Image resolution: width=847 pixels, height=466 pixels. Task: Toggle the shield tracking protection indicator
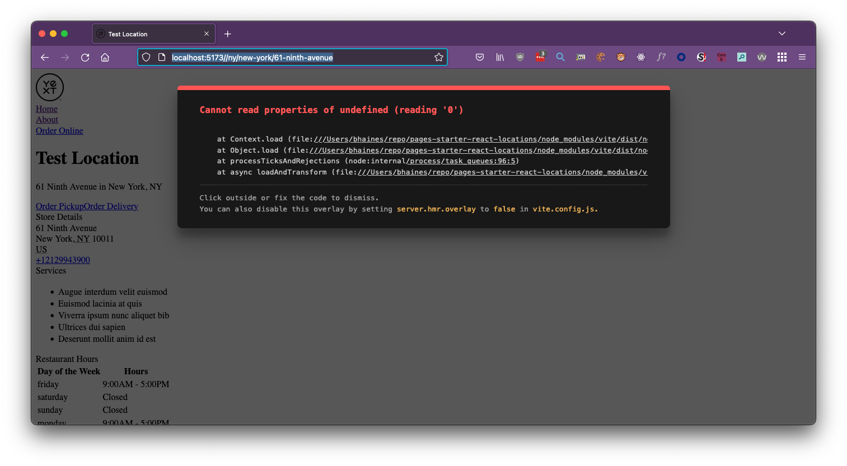(146, 57)
